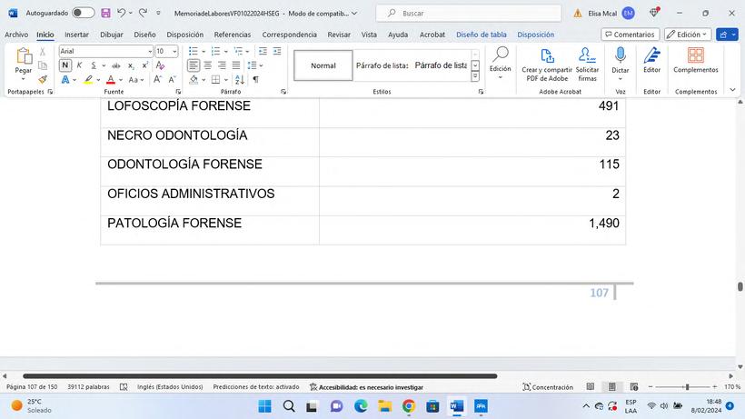Toggle bold (N) formatting
The height and width of the screenshot is (419, 745).
click(65, 65)
